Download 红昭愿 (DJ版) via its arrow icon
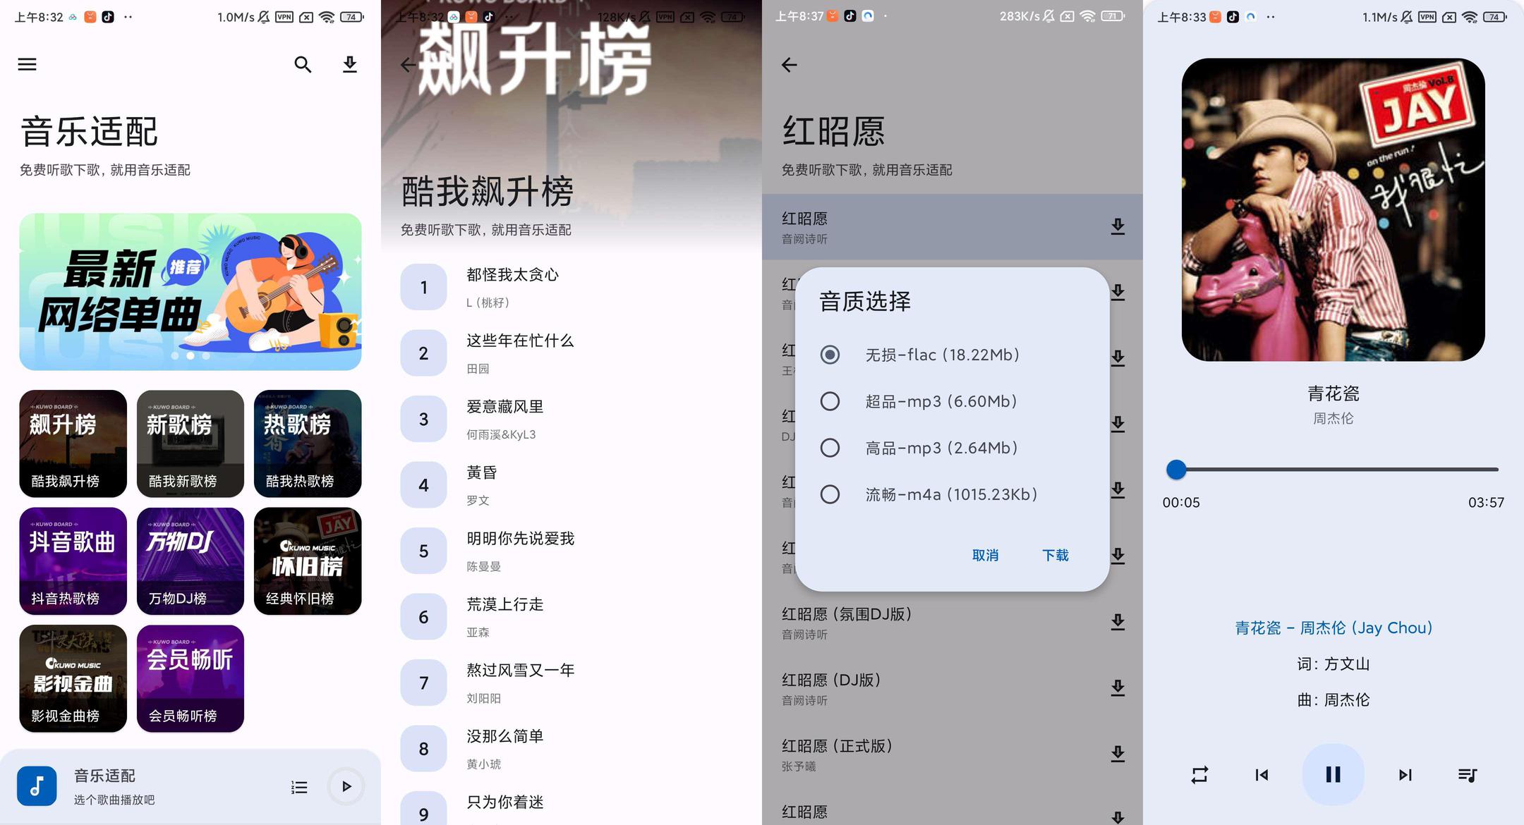This screenshot has height=825, width=1524. pyautogui.click(x=1118, y=687)
